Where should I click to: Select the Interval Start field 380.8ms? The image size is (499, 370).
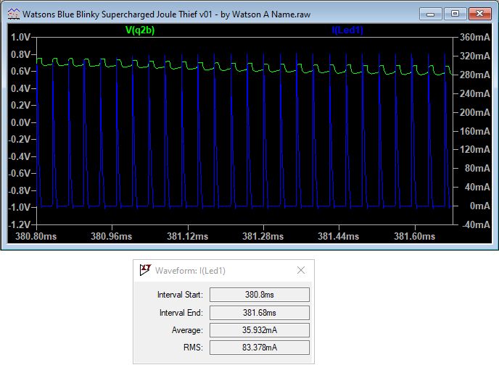[x=260, y=295]
